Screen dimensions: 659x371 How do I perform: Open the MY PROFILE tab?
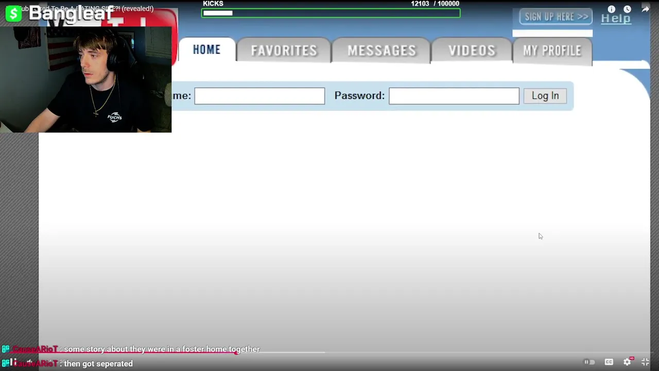pos(552,50)
